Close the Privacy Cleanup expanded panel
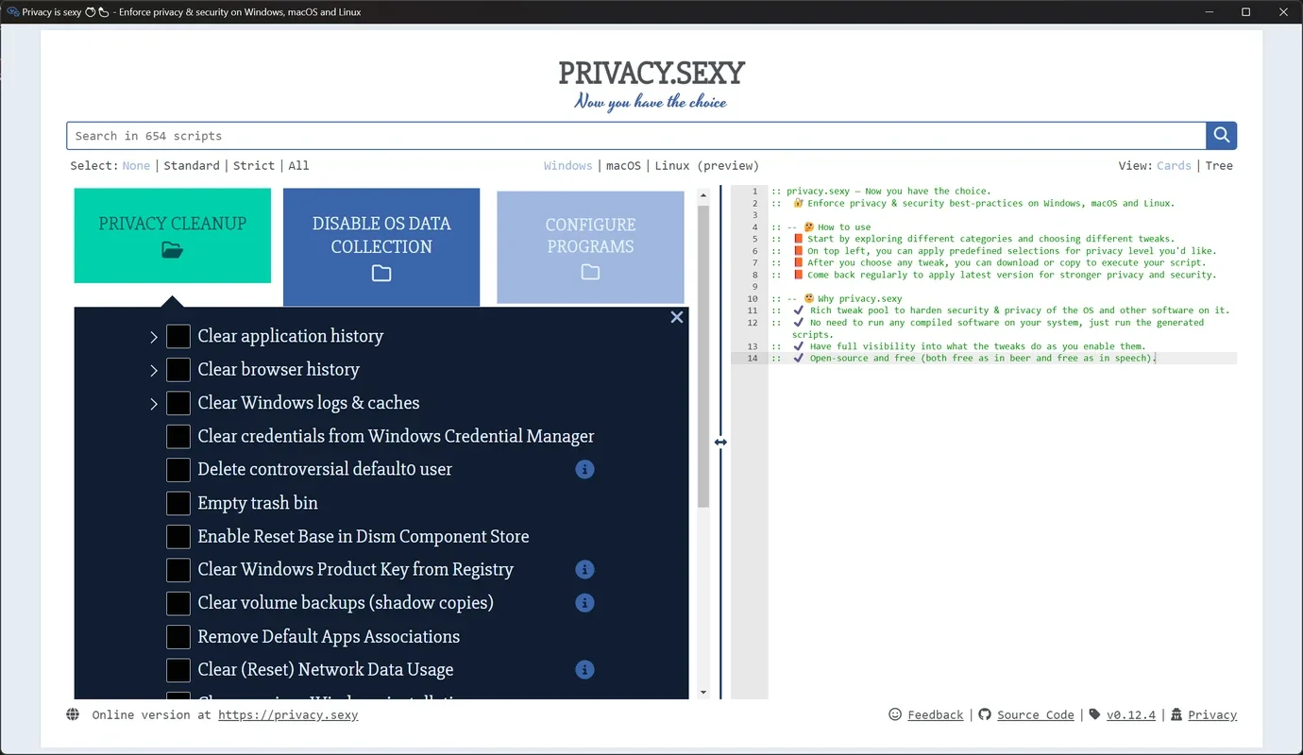This screenshot has width=1303, height=755. tap(676, 317)
